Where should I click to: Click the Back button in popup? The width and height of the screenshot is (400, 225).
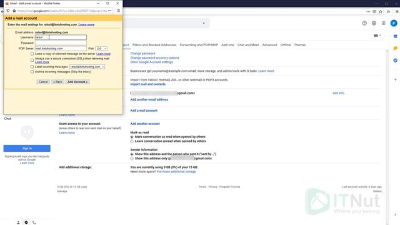[x=57, y=82]
